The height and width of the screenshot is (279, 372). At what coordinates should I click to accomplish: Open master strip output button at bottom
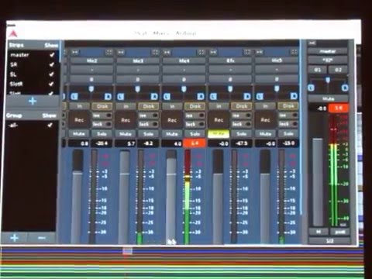pyautogui.click(x=329, y=241)
